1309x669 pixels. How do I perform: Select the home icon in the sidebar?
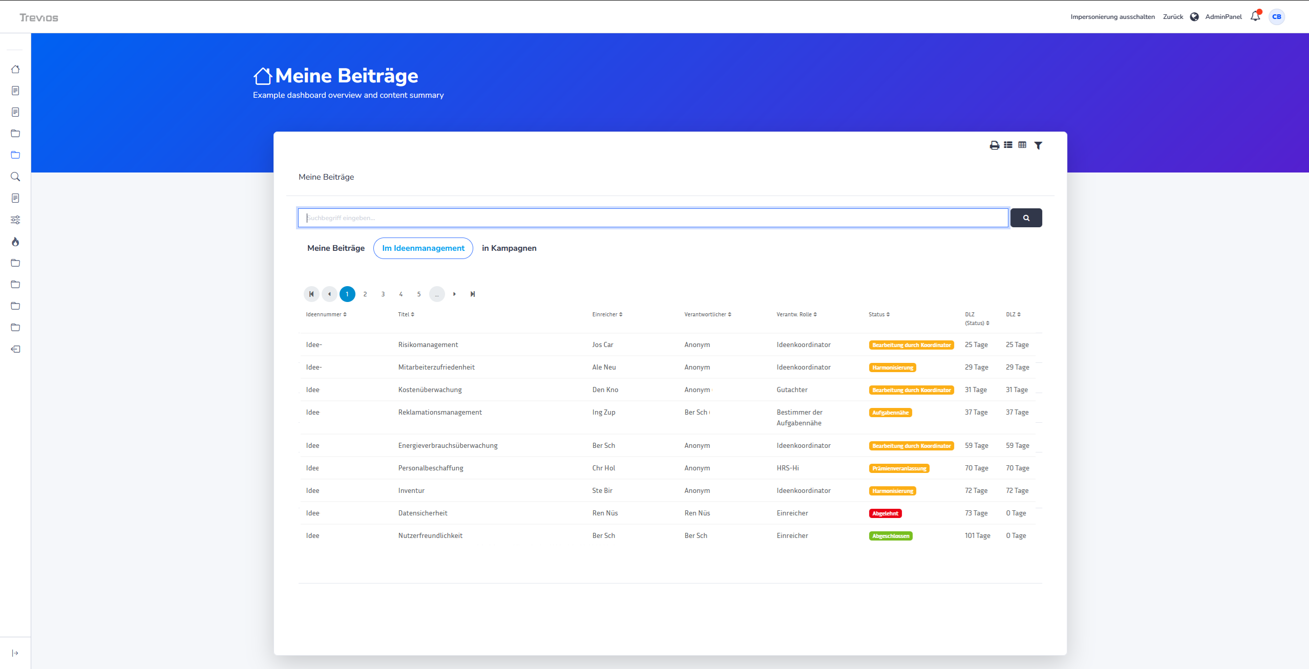click(15, 69)
